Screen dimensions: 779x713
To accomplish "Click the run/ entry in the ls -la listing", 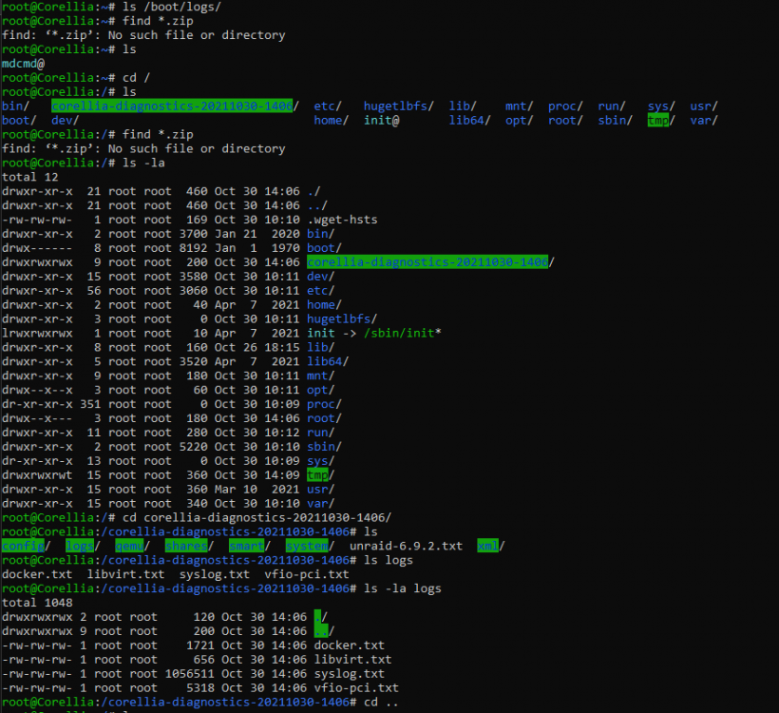I will click(320, 433).
